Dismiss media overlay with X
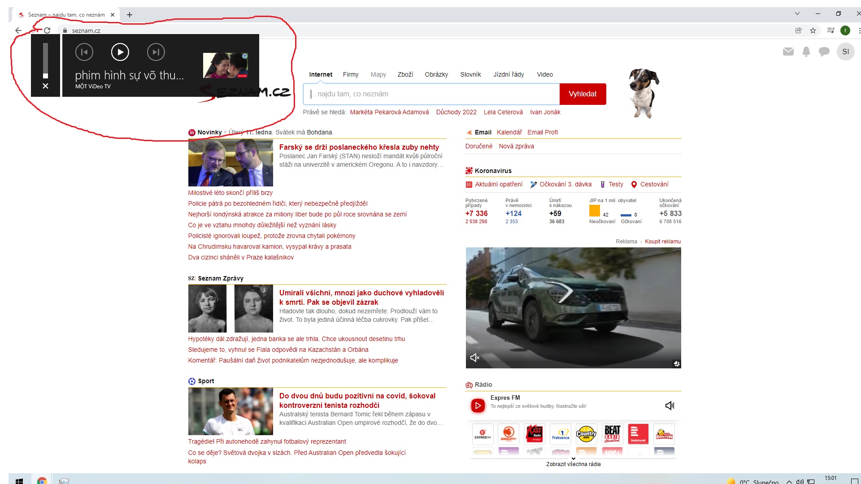The image size is (861, 484). [45, 86]
